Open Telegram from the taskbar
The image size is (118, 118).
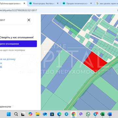click(67, 114)
